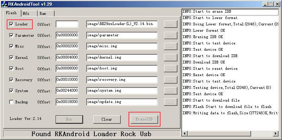Disable the Boot checkbox
This screenshot has width=282, height=140.
tap(12, 69)
